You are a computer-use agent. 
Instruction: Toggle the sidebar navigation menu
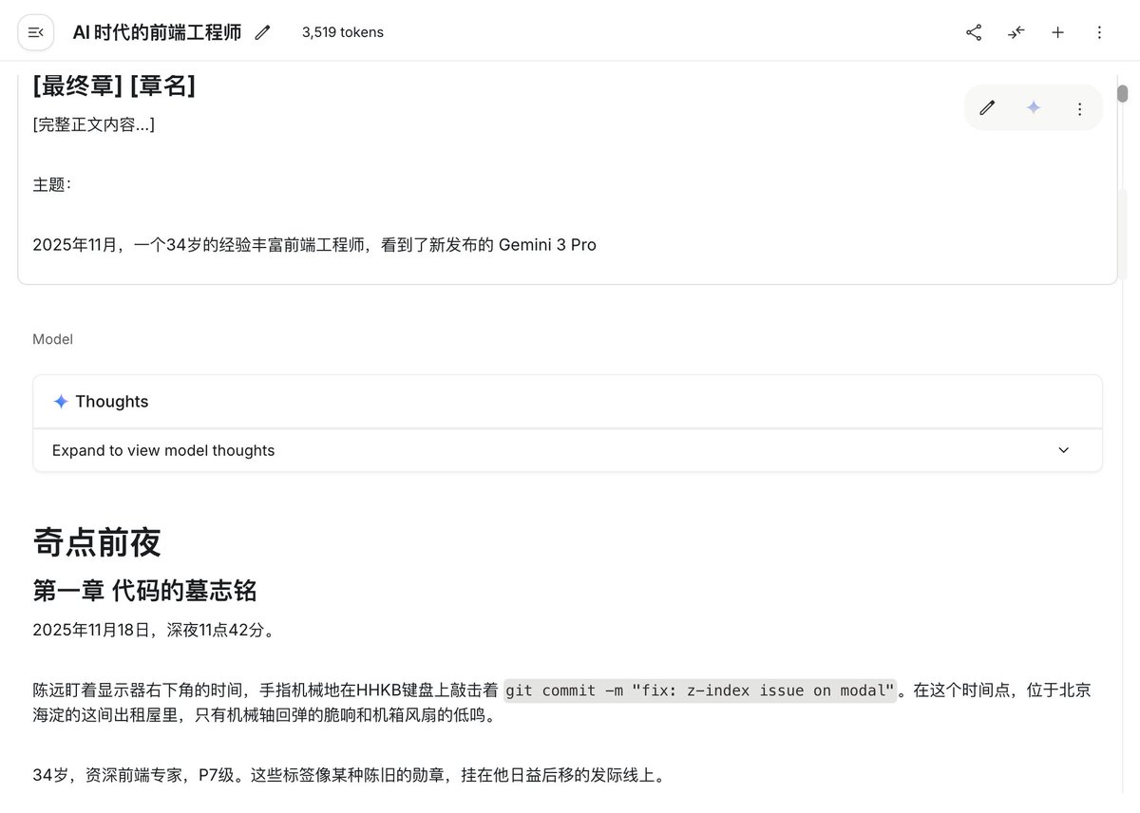pos(35,32)
